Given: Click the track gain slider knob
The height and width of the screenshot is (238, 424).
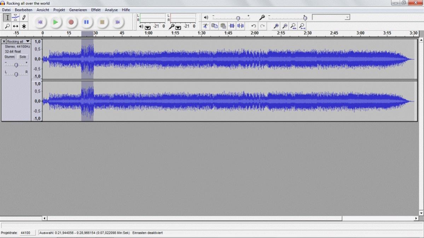Looking at the screenshot, I should (16, 65).
